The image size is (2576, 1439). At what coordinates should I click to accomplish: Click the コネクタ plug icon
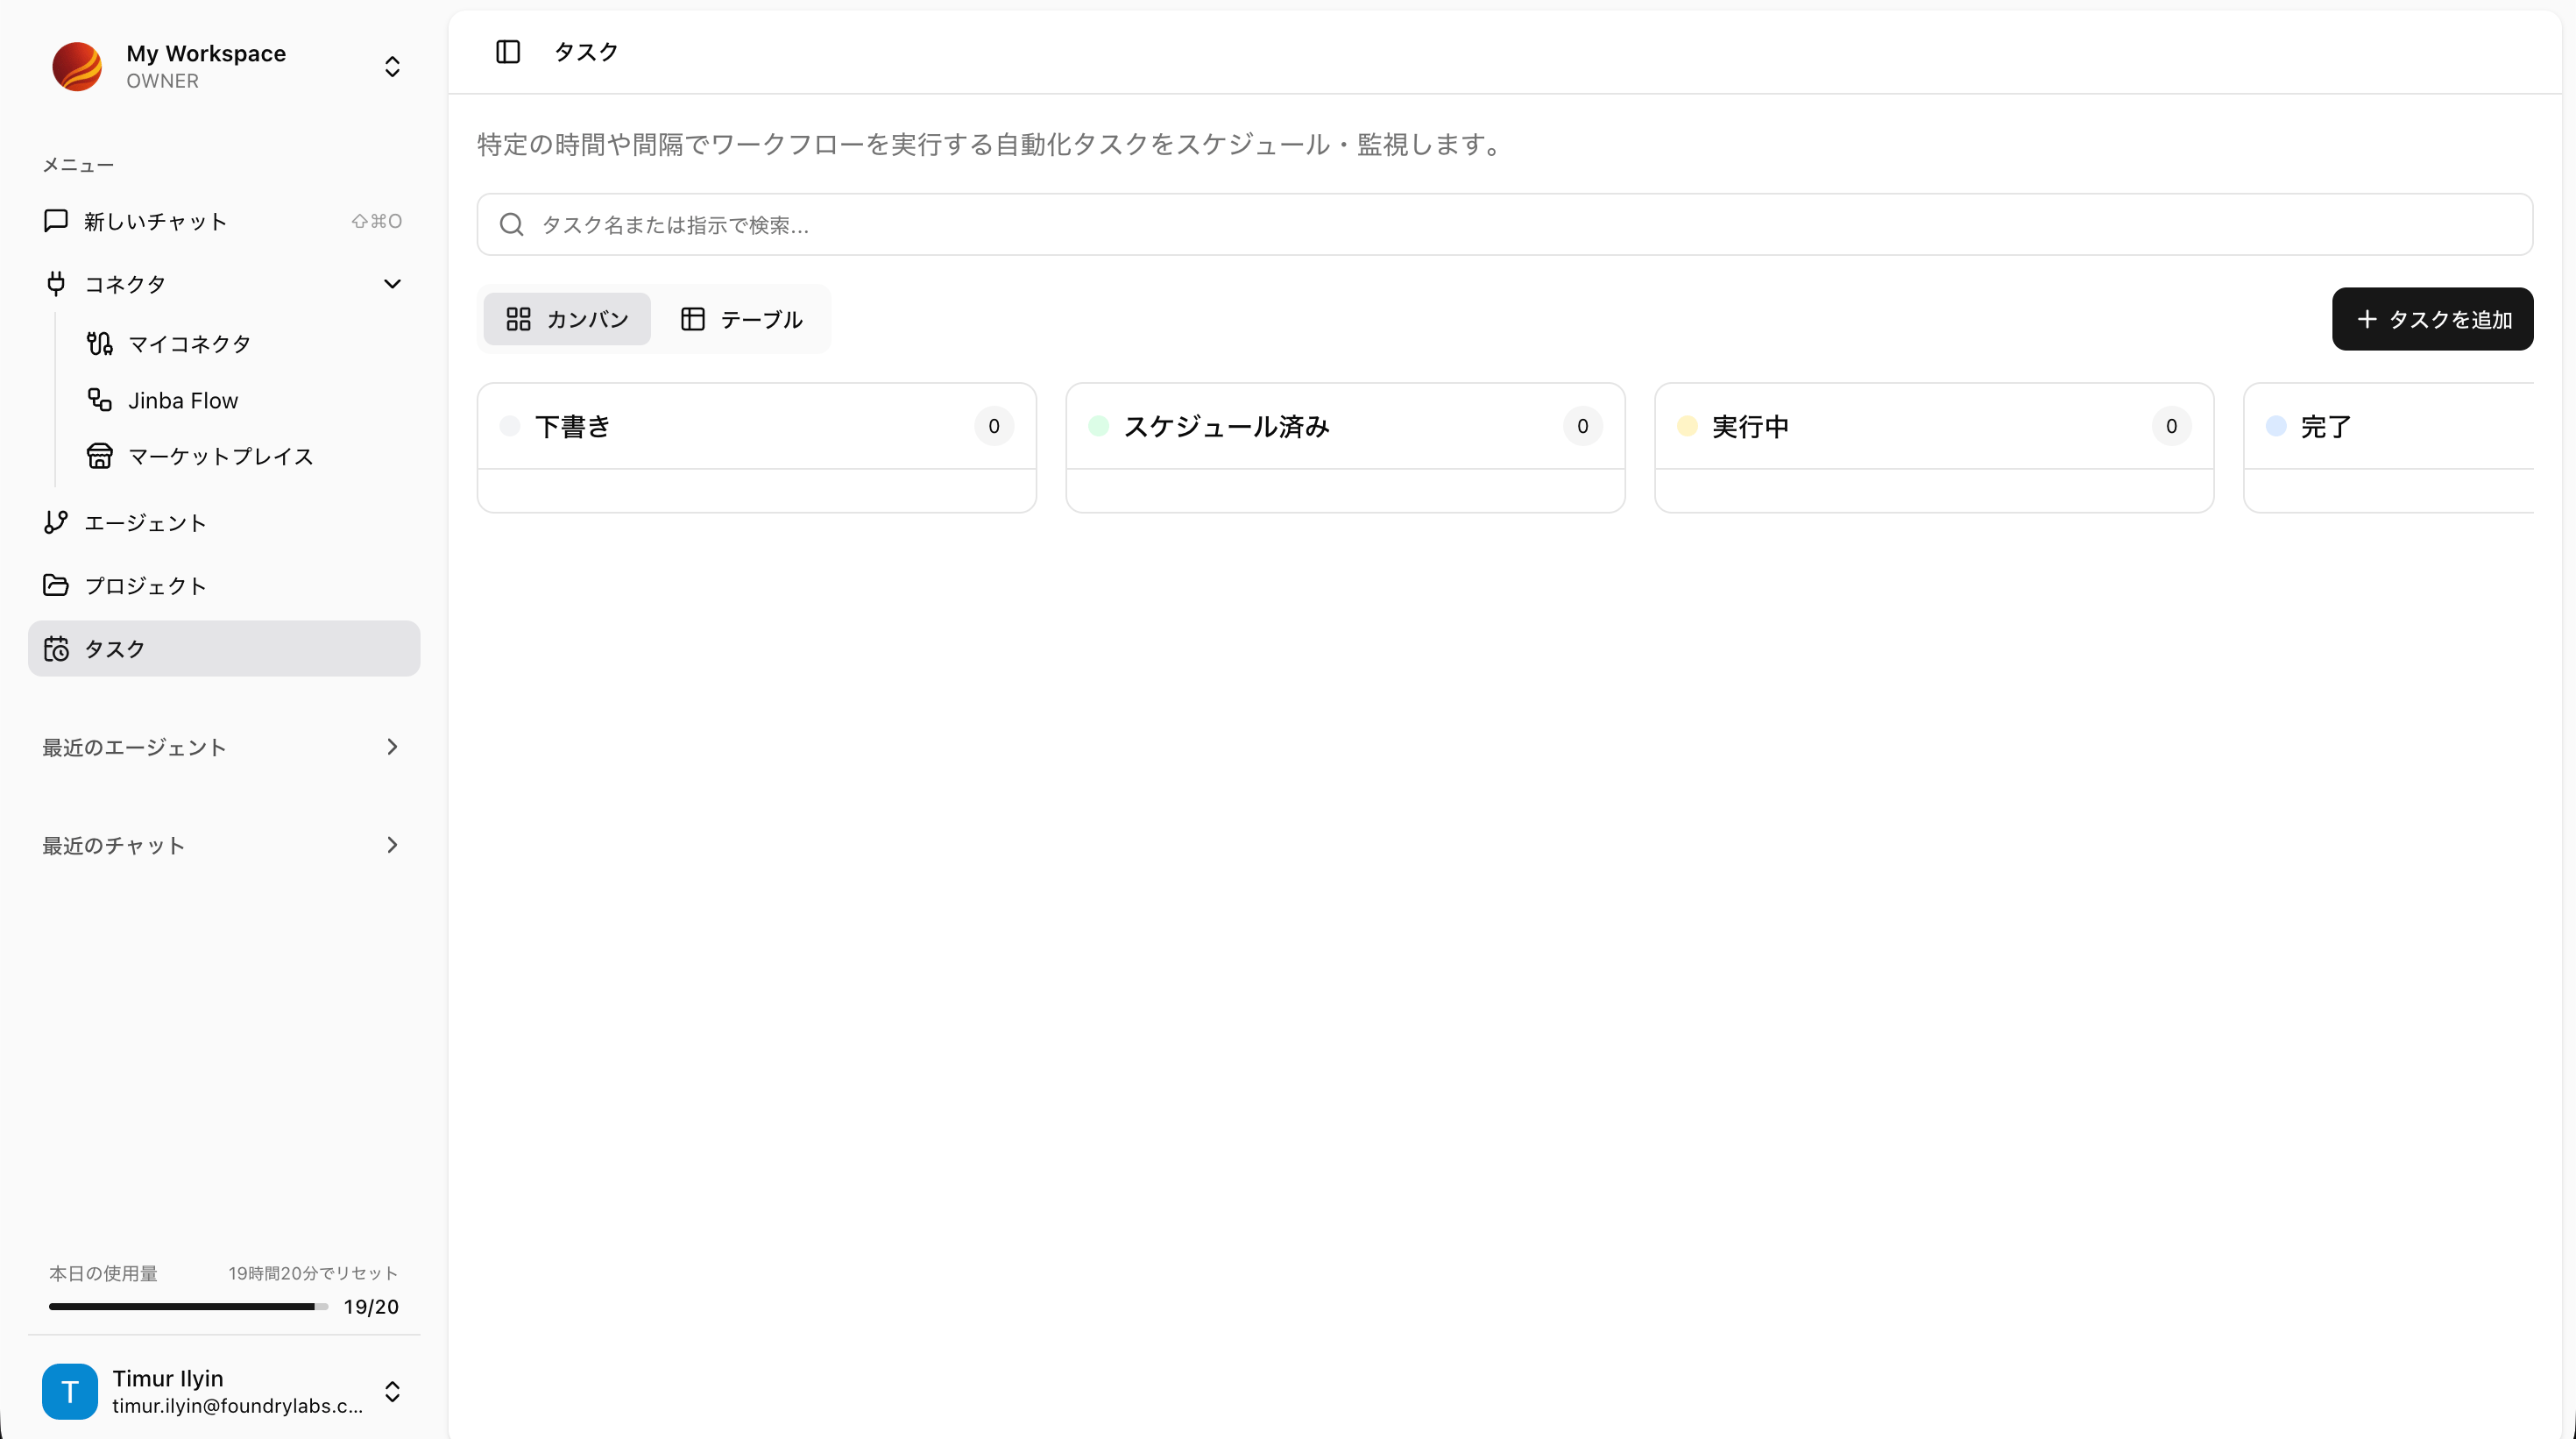click(x=56, y=284)
